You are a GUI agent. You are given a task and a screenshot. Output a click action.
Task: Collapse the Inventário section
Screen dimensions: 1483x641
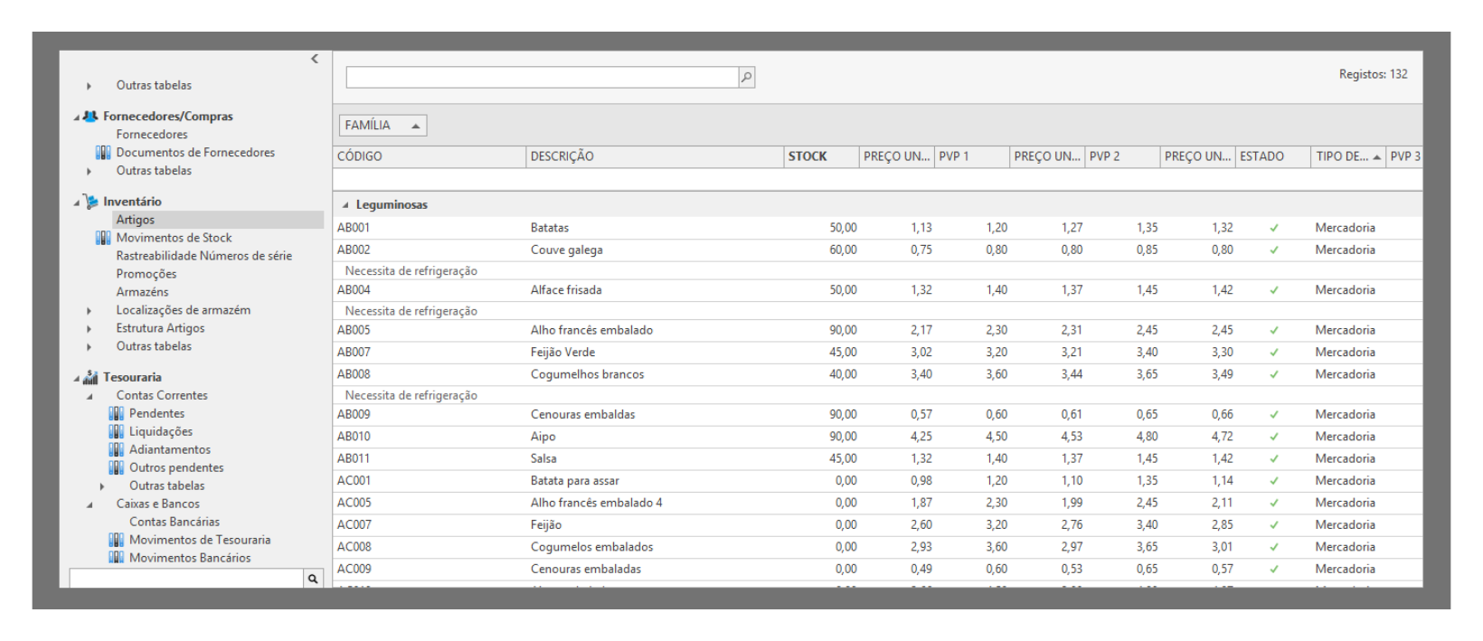[x=77, y=203]
